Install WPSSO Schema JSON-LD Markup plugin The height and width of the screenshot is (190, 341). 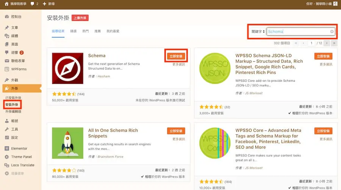pyautogui.click(x=323, y=56)
